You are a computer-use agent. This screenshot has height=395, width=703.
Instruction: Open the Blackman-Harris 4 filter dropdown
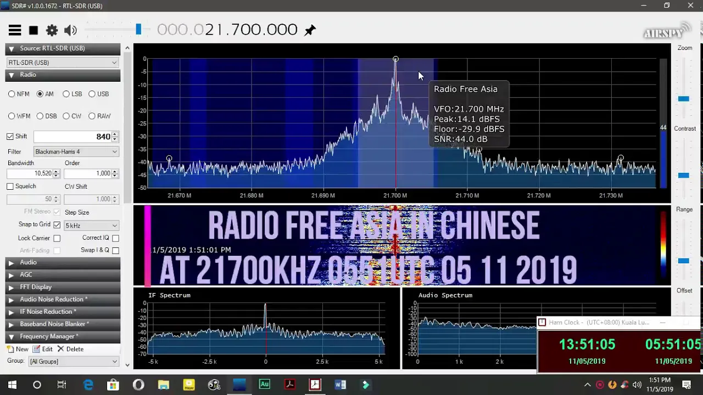click(x=76, y=152)
